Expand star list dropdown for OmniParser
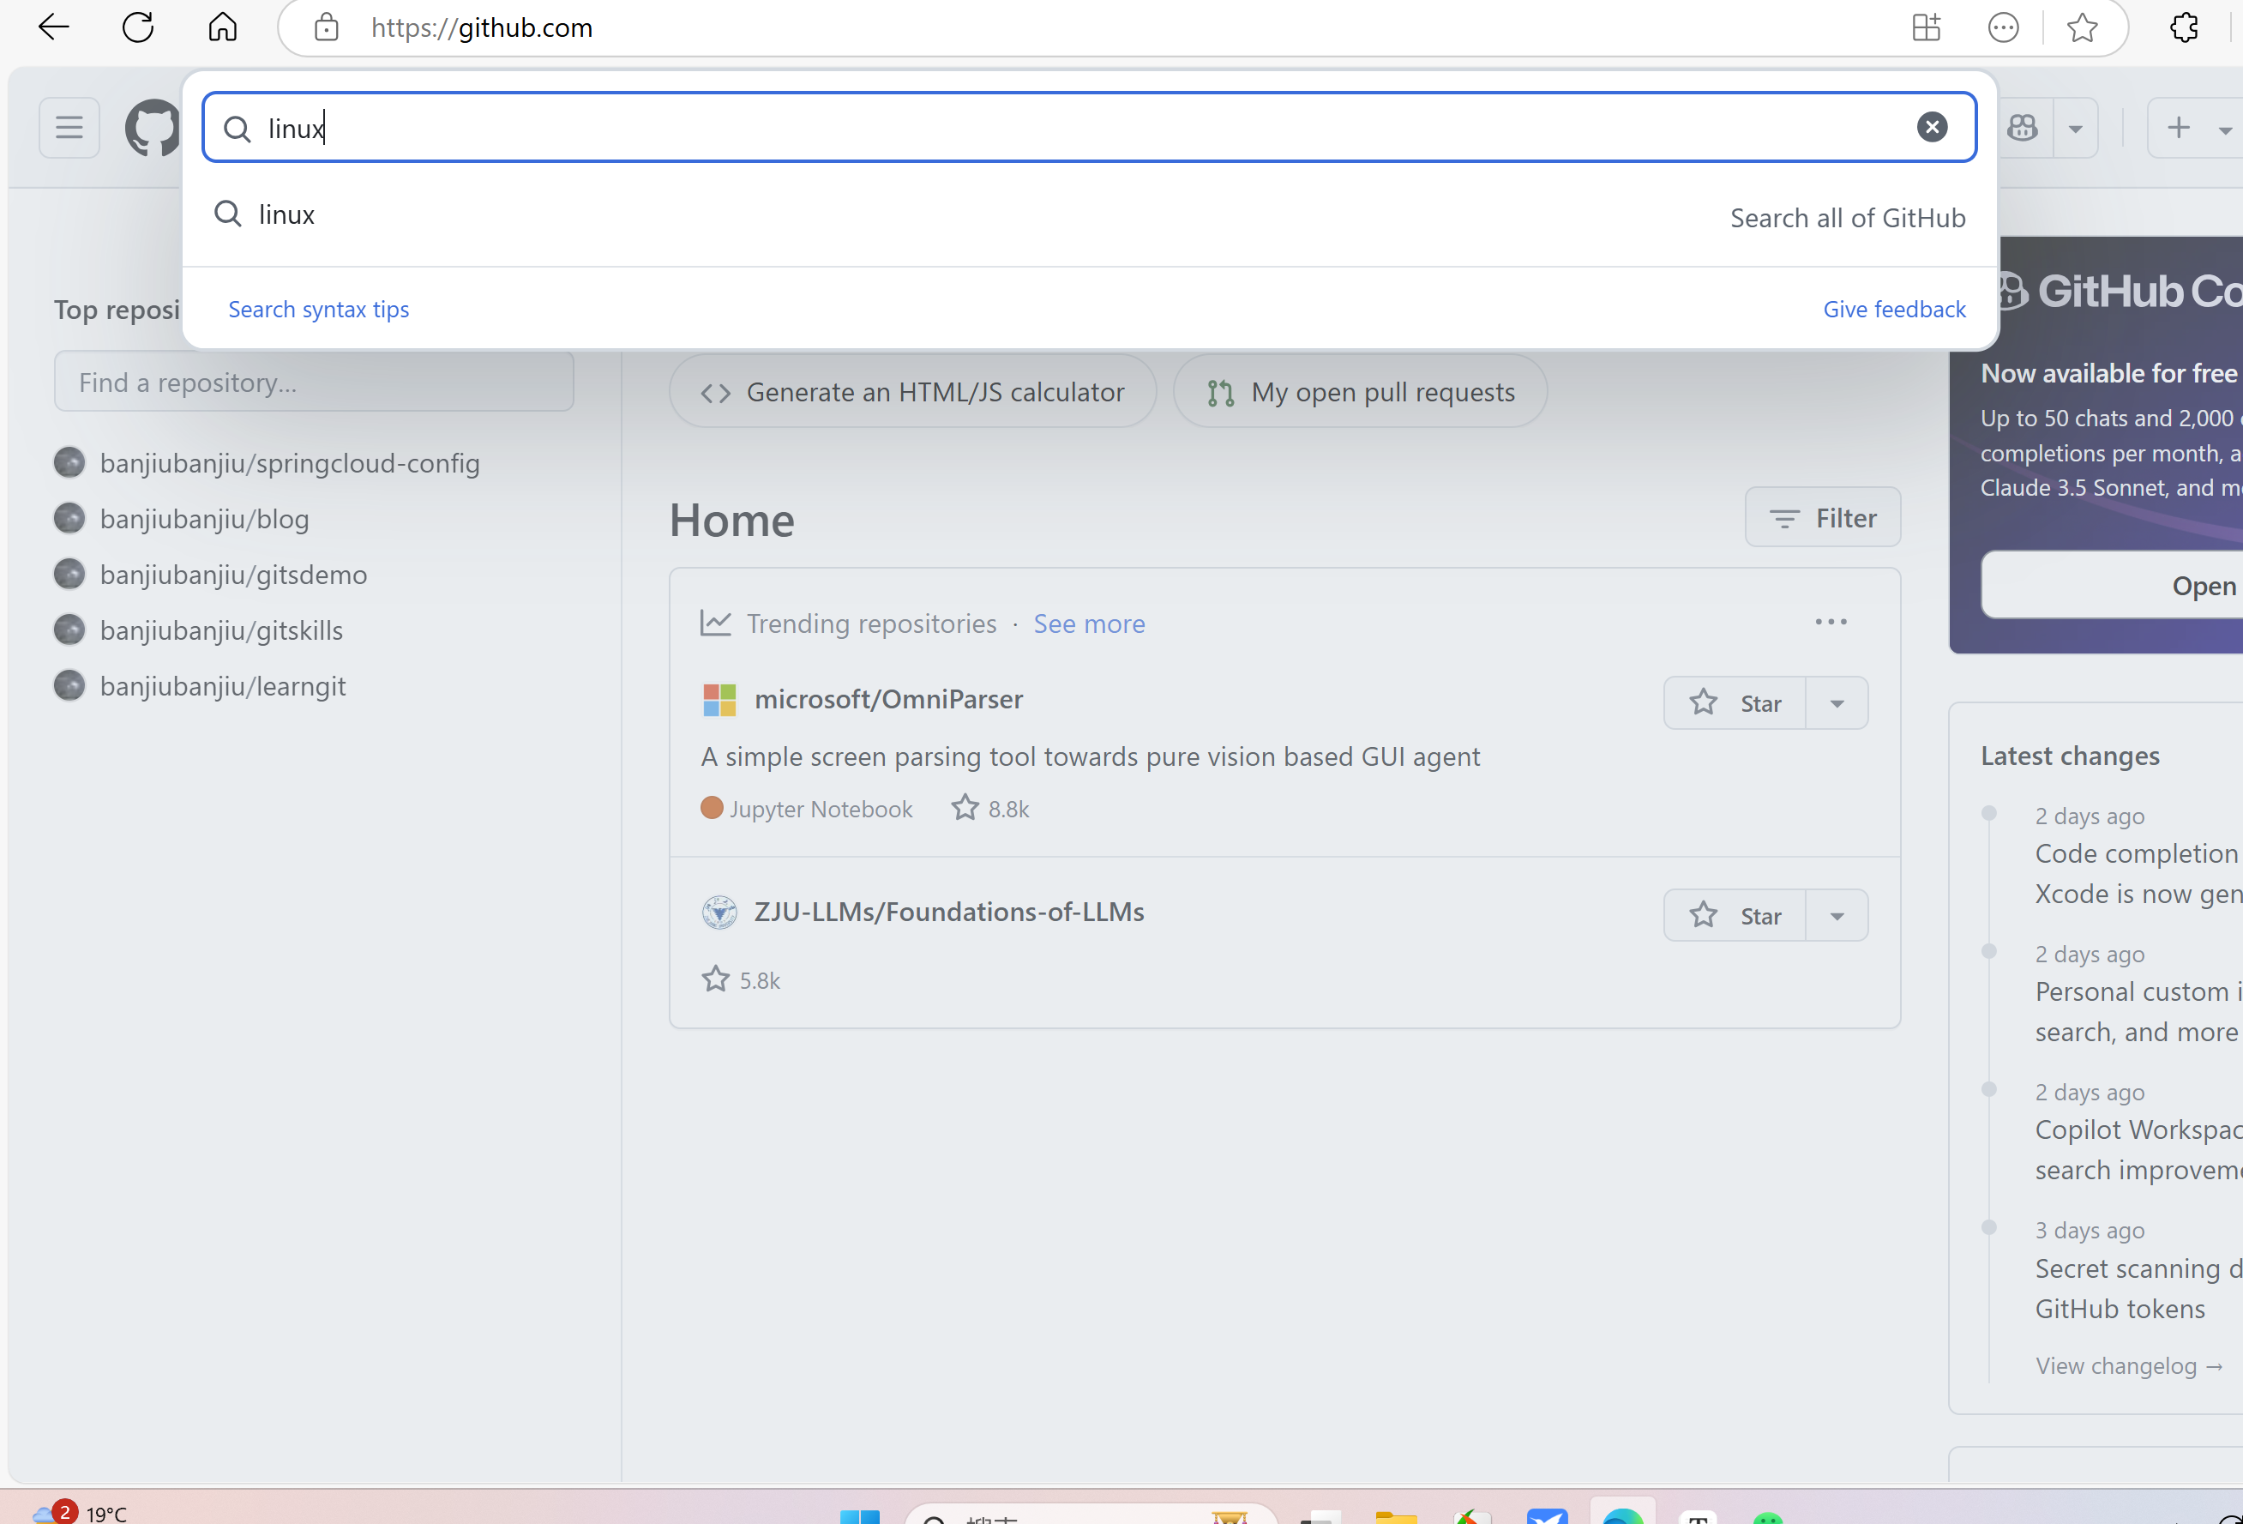2243x1524 pixels. 1837,702
